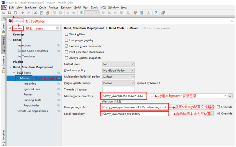This screenshot has height=147, width=236.
Task: Click the Synchronize refresh icon in toolbar
Action: point(16,13)
